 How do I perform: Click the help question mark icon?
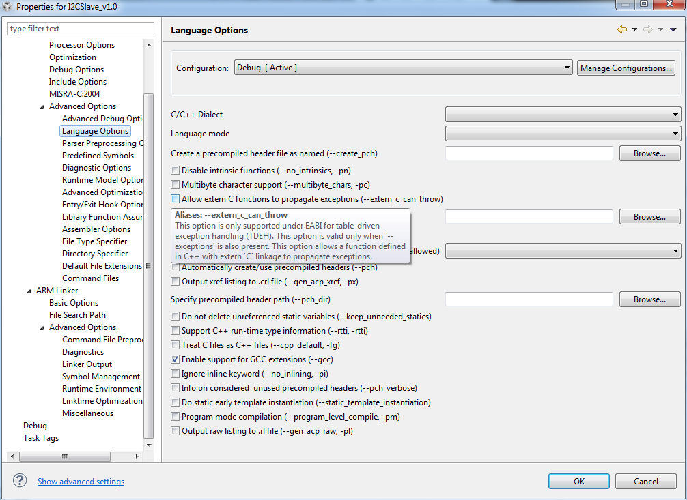click(x=20, y=481)
